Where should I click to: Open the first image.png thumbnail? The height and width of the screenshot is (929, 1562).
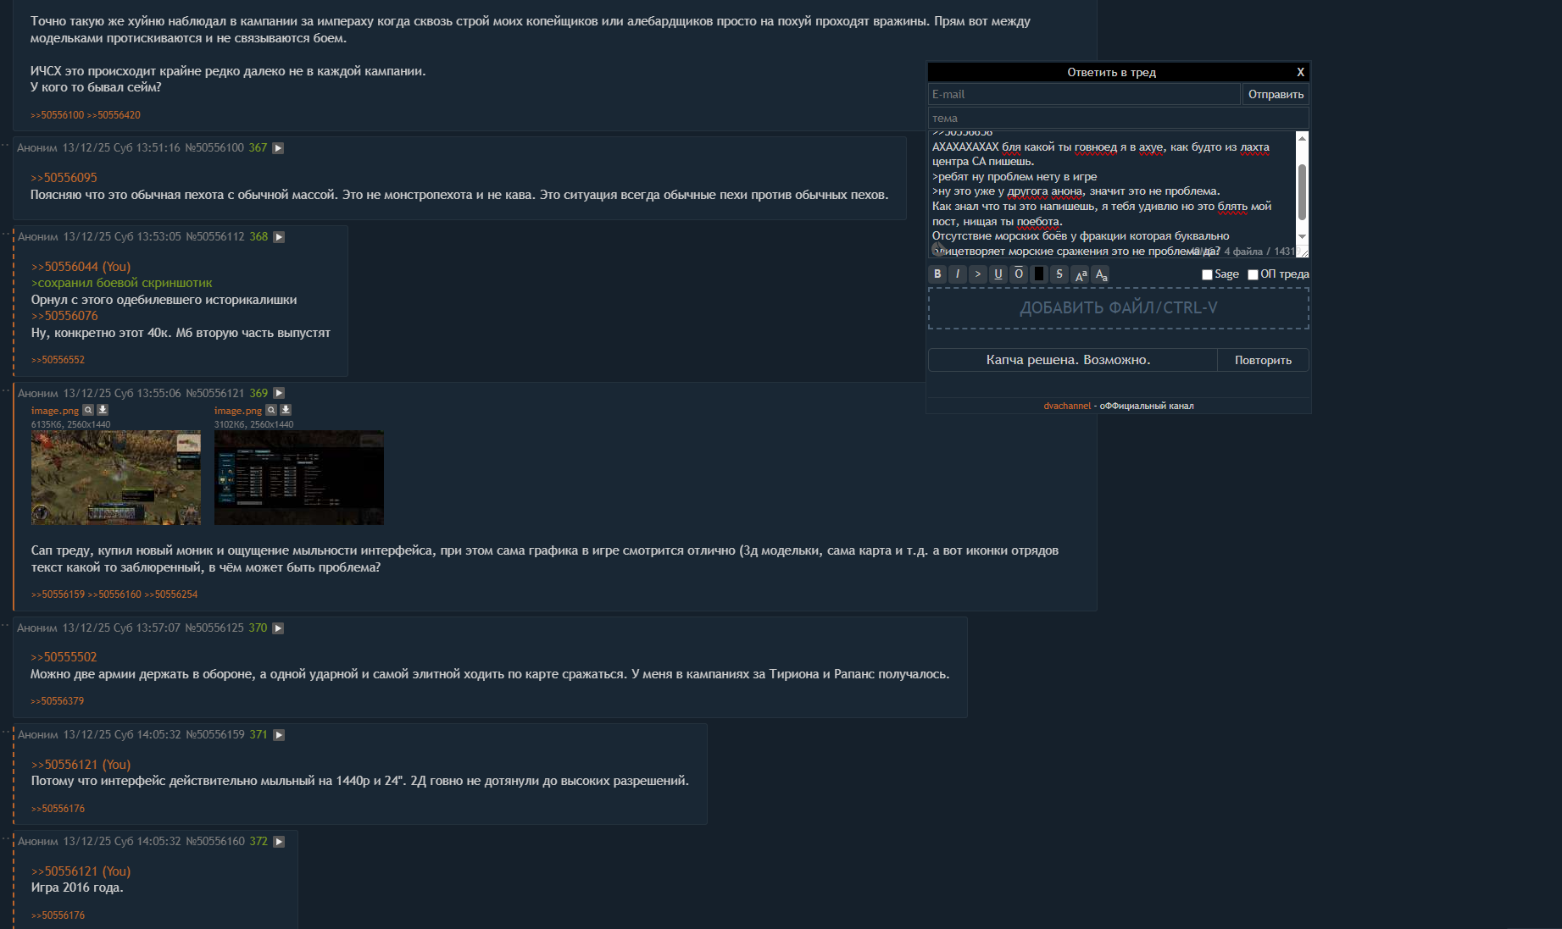click(x=116, y=478)
